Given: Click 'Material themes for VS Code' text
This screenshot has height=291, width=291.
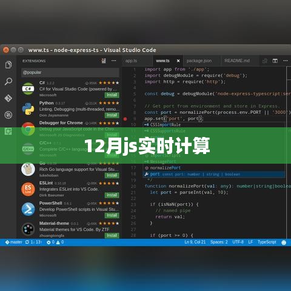Looking at the screenshot, I should click(75, 230).
